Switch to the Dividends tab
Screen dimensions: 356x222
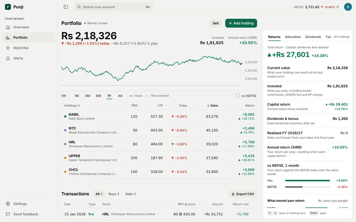point(313,37)
